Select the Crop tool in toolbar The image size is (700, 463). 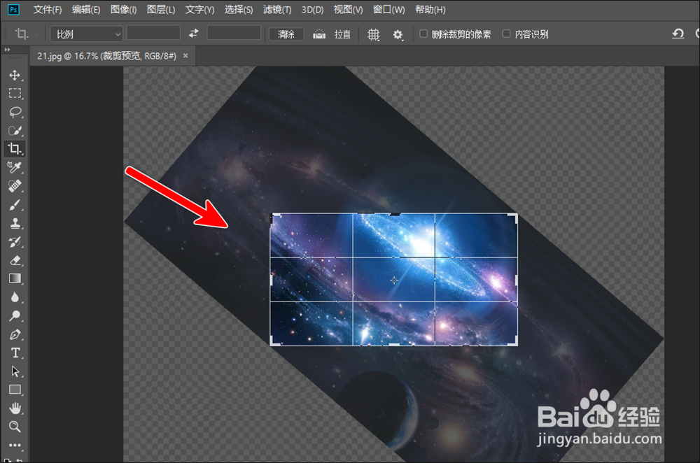click(x=15, y=148)
